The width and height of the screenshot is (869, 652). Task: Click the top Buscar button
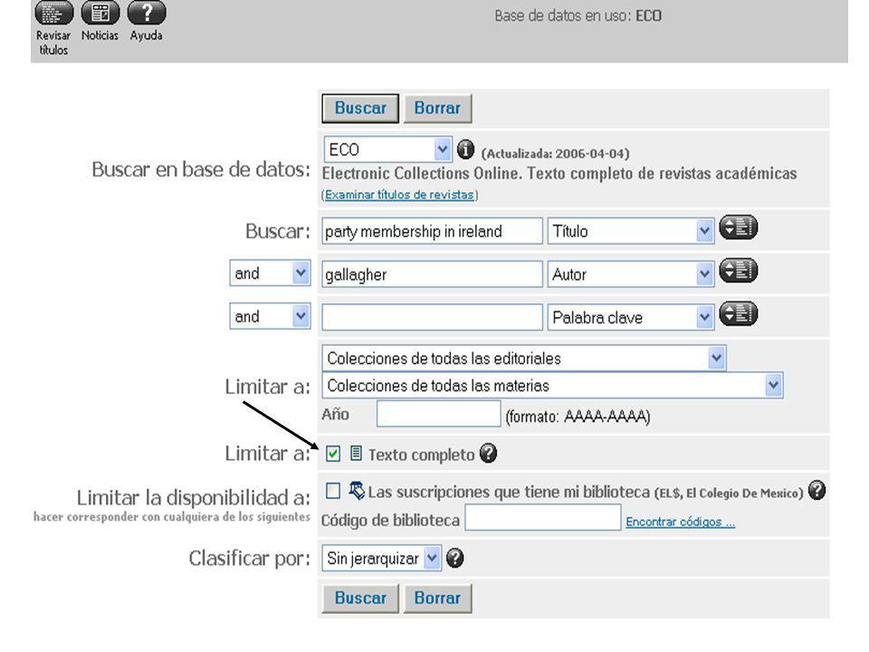[x=360, y=108]
